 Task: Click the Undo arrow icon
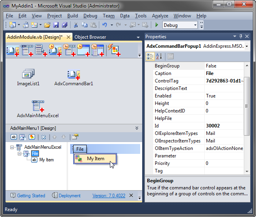coord(105,25)
